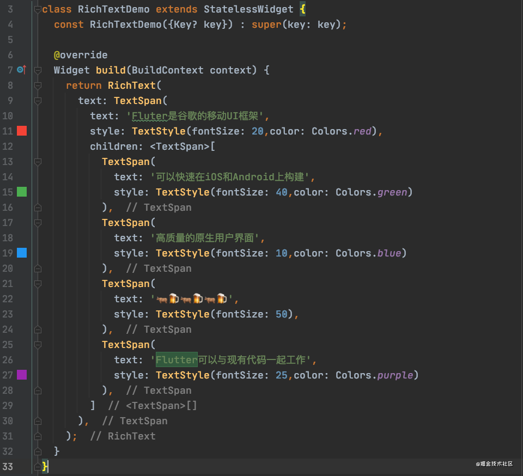Viewport: 523px width, 476px height.
Task: Click BuildContext parameter type
Action: click(x=167, y=70)
